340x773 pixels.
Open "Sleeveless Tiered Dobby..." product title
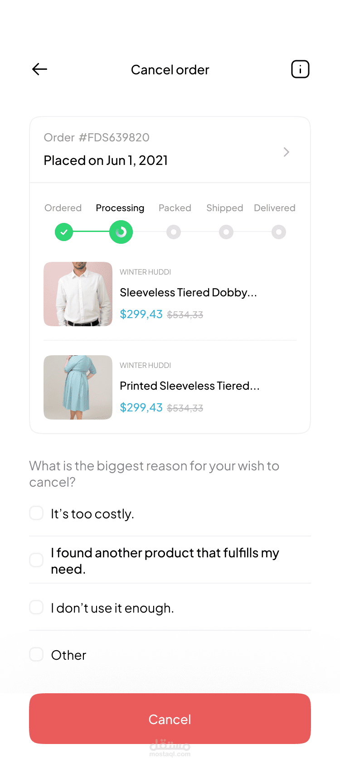[x=188, y=293]
